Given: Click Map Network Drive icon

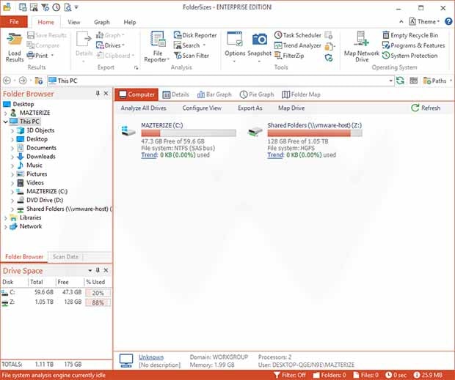Looking at the screenshot, I should coord(361,39).
